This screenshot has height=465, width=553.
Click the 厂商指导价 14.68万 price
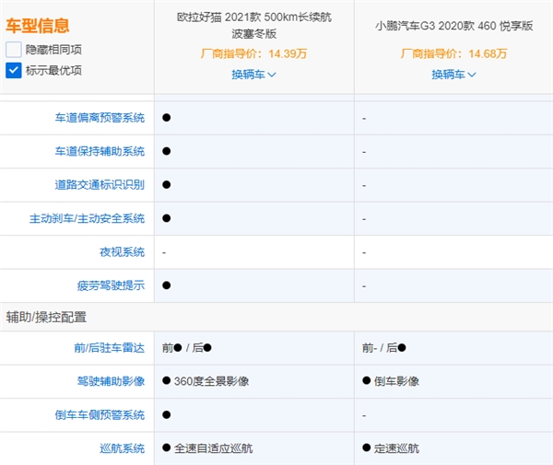[x=453, y=53]
